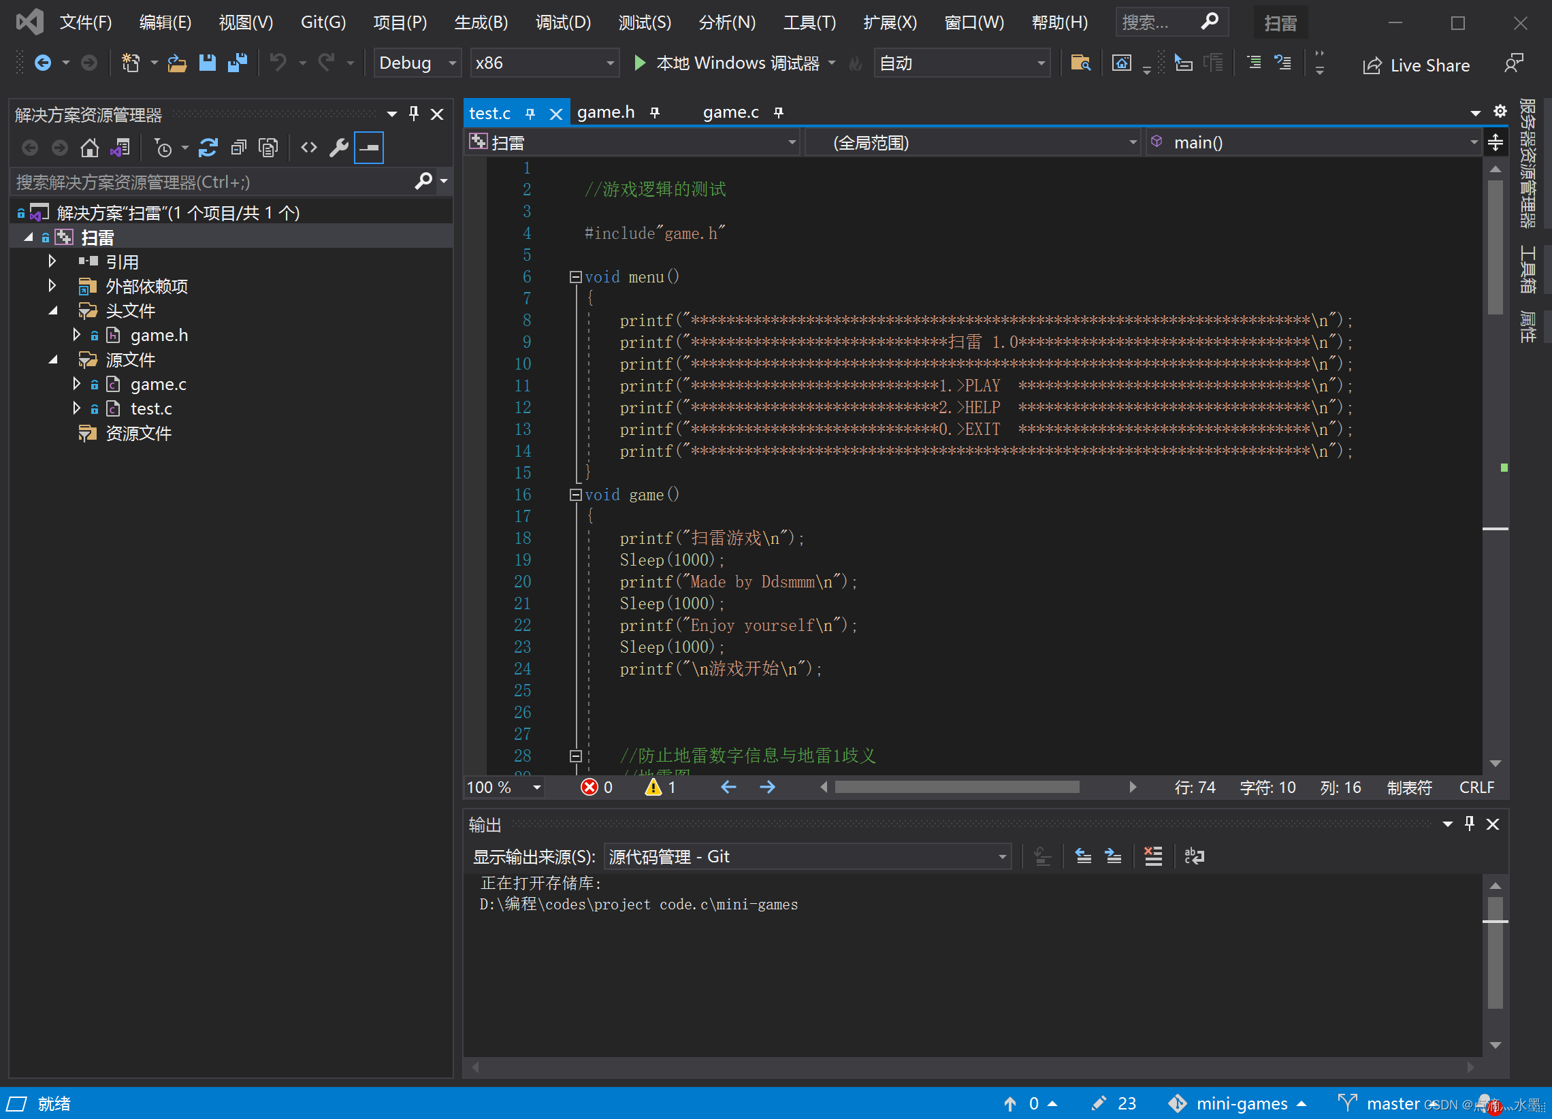Switch to the game.c tab

click(x=730, y=112)
